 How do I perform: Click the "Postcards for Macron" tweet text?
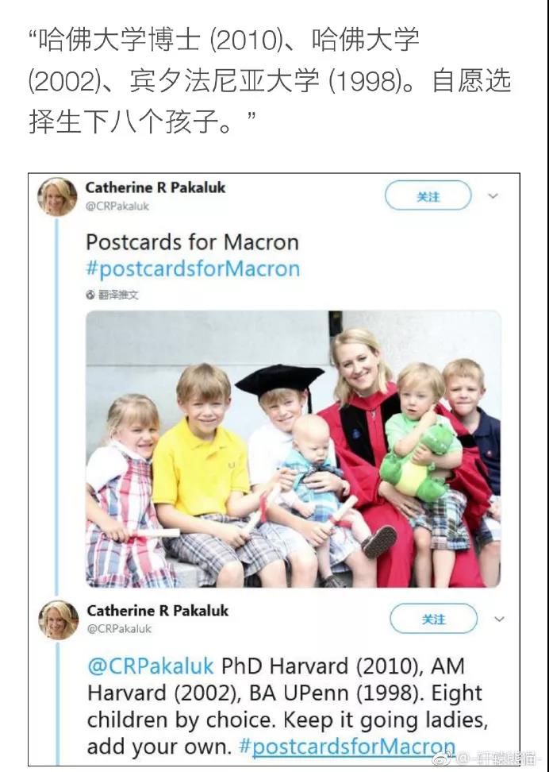(x=192, y=242)
